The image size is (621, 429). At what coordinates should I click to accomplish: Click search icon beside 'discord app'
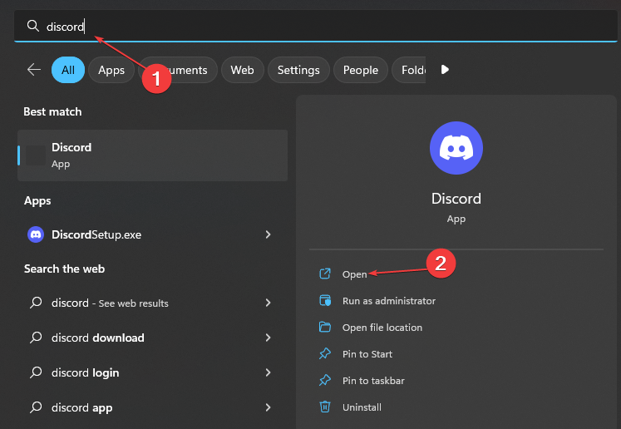[x=36, y=407]
